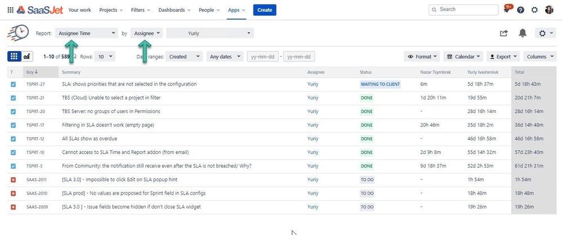Screen dimensions: 562x235
Task: Open the Created date range dropdown
Action: (184, 57)
